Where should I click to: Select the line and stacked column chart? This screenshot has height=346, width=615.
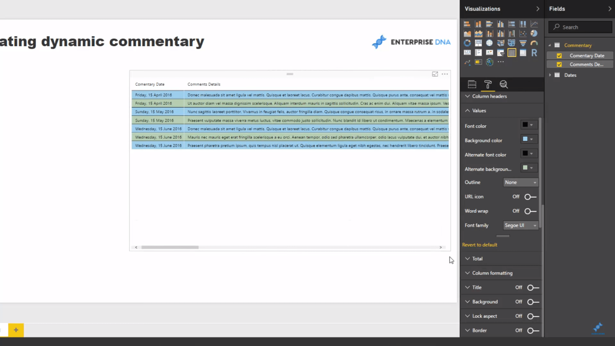[x=489, y=34]
